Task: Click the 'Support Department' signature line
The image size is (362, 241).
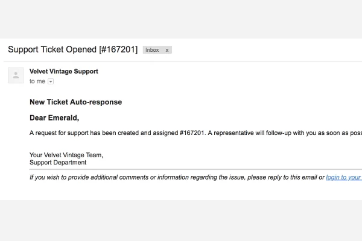Action: 58,162
